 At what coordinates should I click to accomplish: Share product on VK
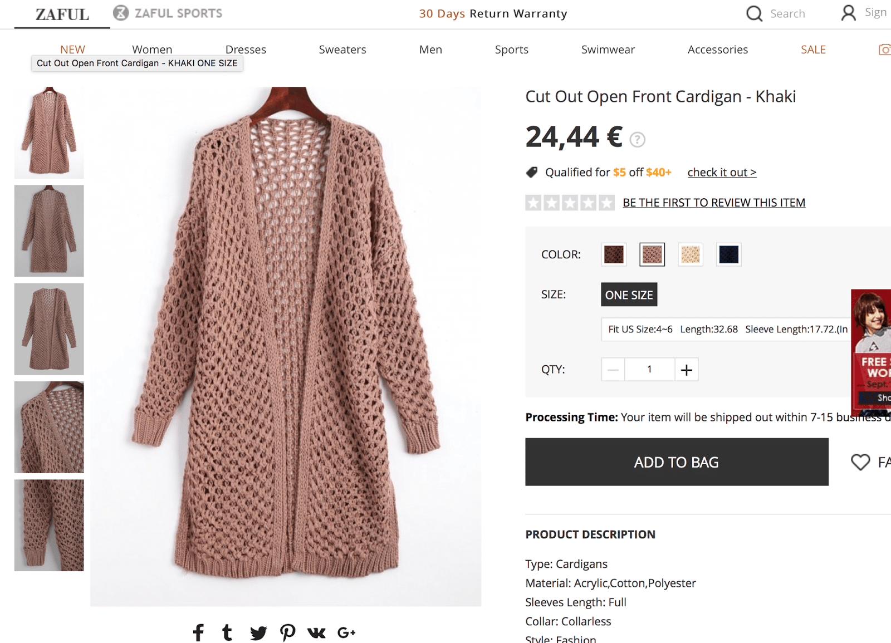(x=316, y=632)
